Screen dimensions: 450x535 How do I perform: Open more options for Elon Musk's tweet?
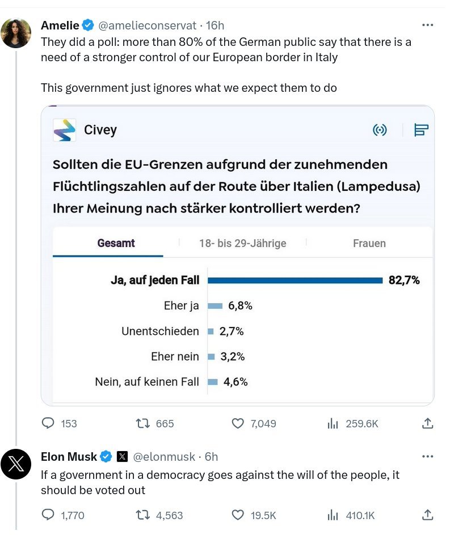[428, 456]
